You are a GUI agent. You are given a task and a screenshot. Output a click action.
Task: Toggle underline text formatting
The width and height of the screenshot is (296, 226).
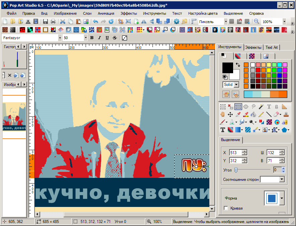click(107, 38)
